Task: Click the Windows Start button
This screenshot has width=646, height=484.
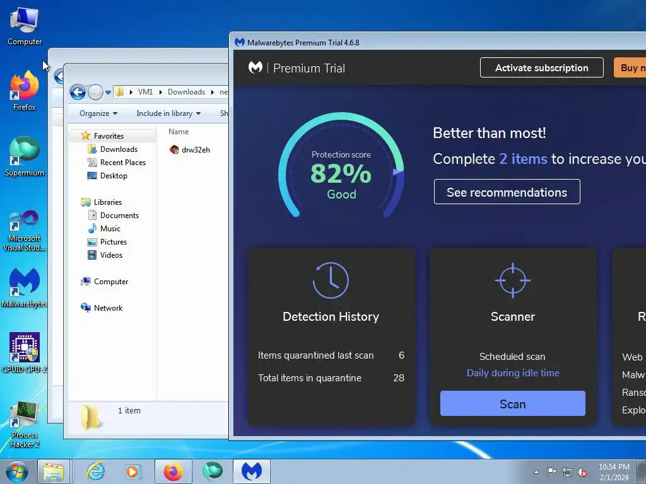Action: coord(17,471)
